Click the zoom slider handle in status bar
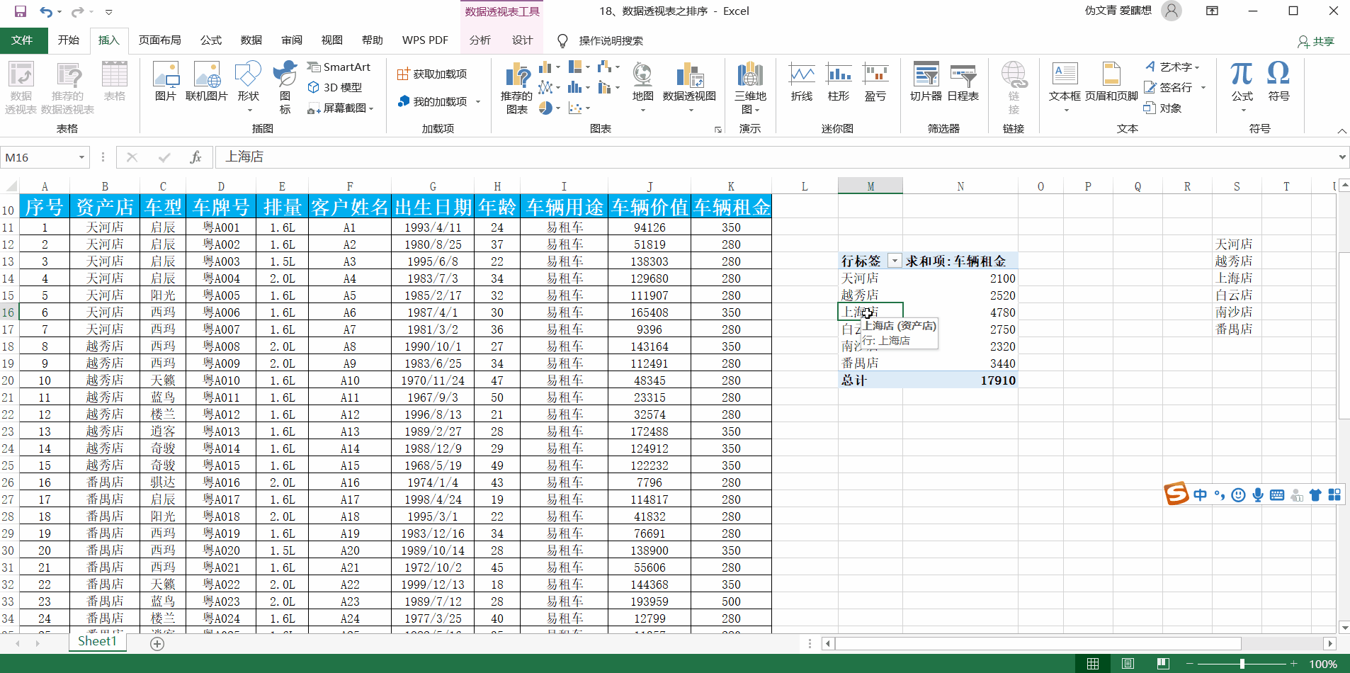 tap(1242, 664)
